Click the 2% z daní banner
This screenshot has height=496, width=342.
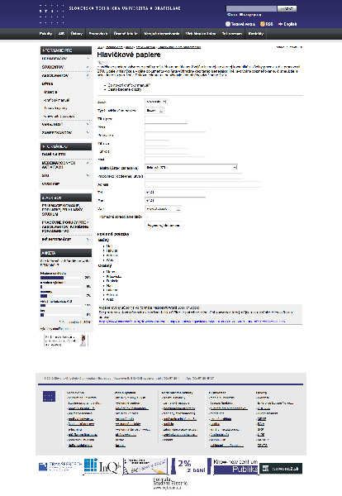tap(188, 466)
